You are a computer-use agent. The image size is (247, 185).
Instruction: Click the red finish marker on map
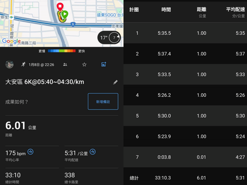(x=60, y=6)
